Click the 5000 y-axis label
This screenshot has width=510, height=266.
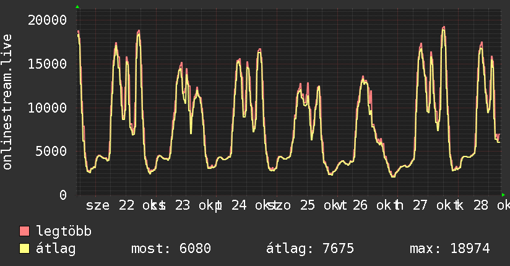point(51,151)
